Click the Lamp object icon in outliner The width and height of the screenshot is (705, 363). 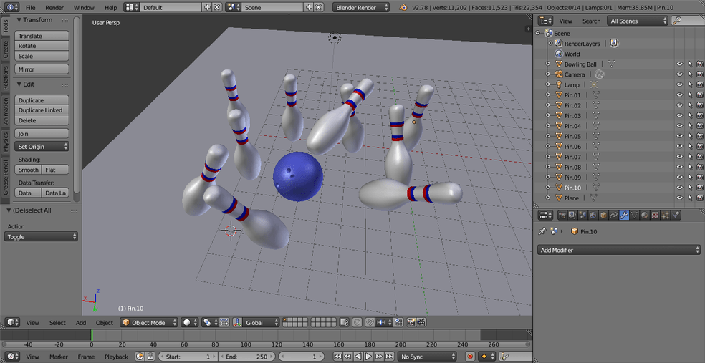coord(559,84)
